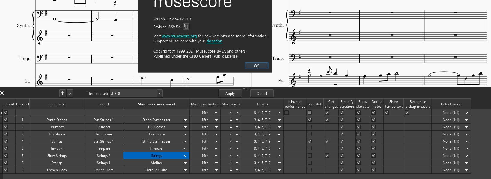491x179 pixels.
Task: Toggle Split staff for channel 4 Strings row
Action: (x=310, y=141)
